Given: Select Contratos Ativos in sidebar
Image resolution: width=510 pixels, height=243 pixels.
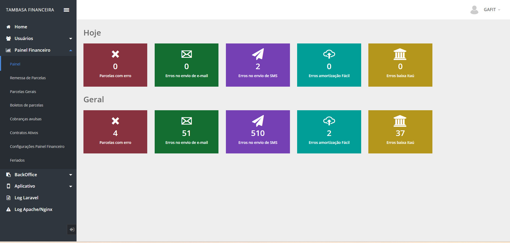Looking at the screenshot, I should pos(24,133).
